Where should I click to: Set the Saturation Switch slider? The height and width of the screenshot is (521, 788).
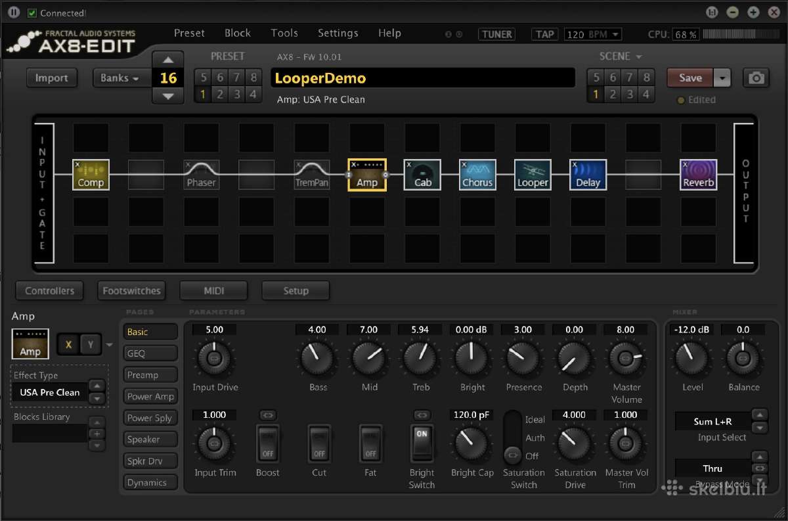512,437
